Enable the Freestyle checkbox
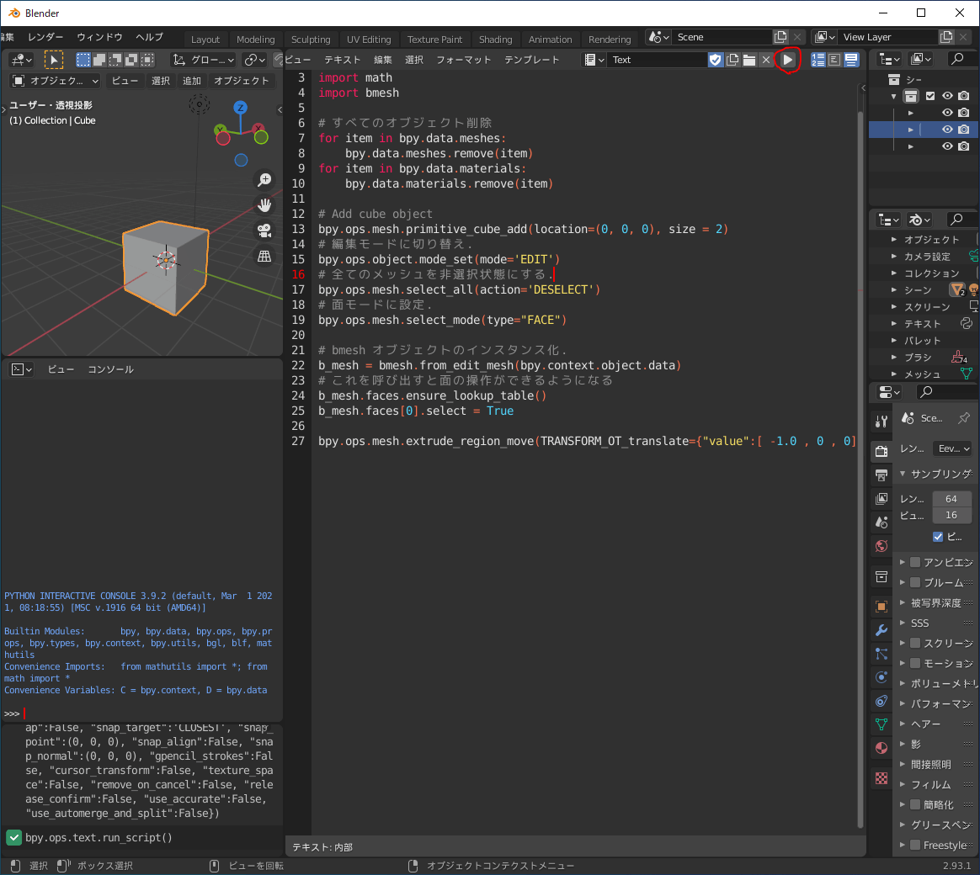This screenshot has height=875, width=980. [915, 845]
